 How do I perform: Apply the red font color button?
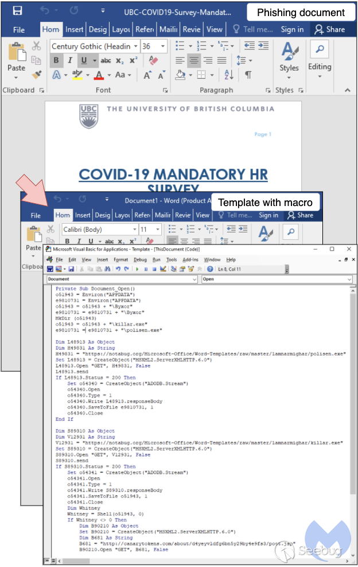99,75
